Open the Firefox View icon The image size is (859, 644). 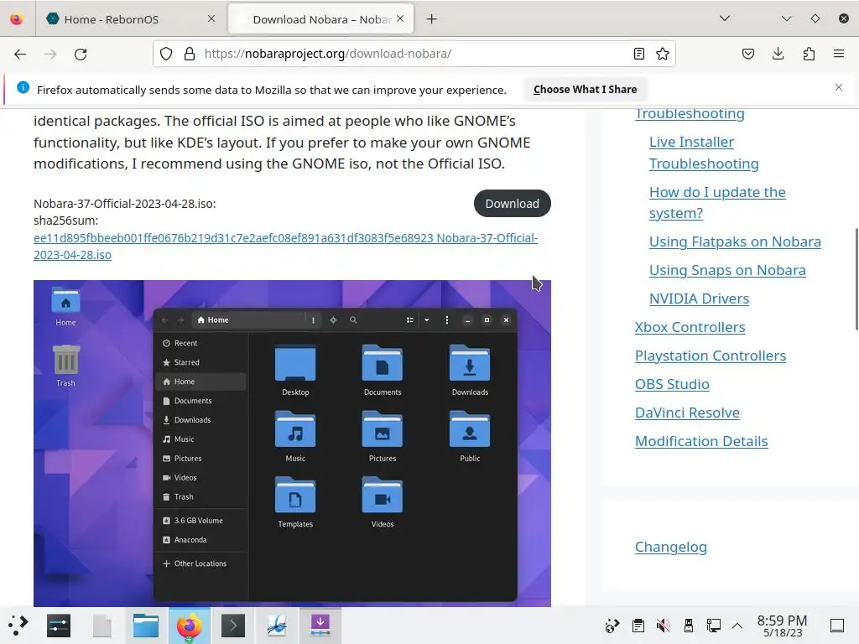(x=17, y=19)
